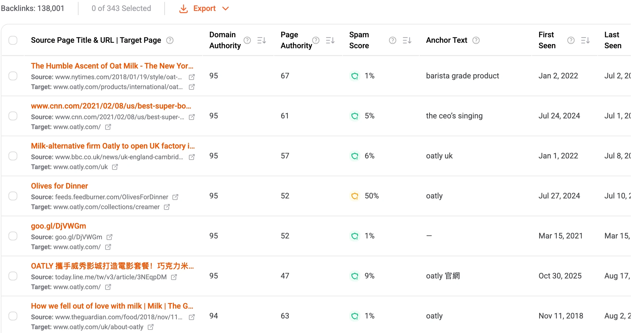Open help for Source Page Title & URL column
Viewport: 639px width, 333px height.
click(170, 40)
